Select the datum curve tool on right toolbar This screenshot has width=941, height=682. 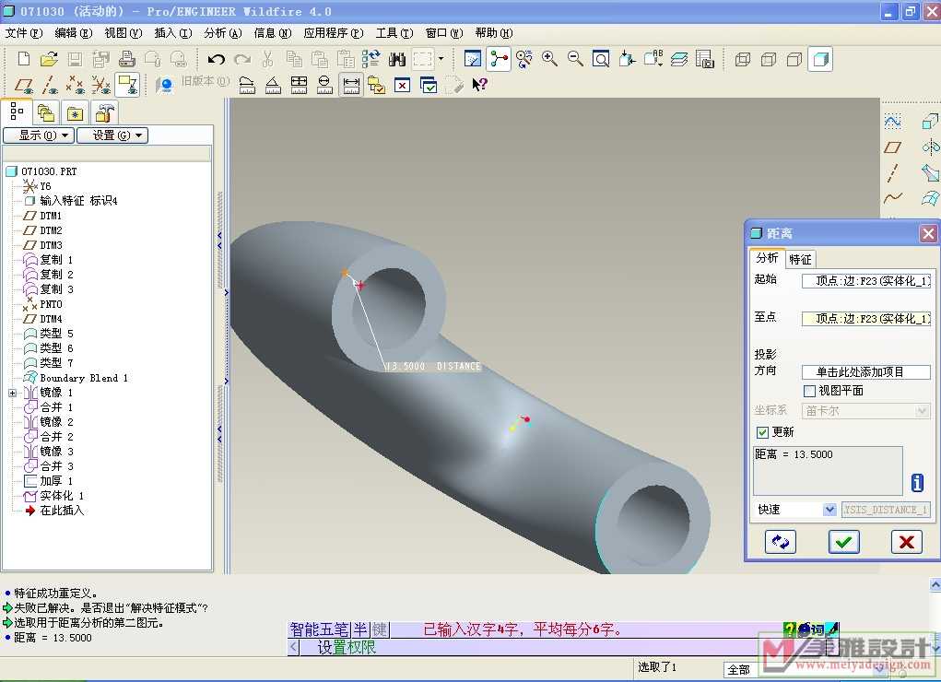click(x=893, y=197)
